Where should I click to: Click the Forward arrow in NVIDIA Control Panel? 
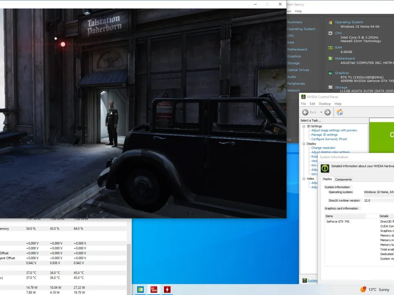(x=328, y=112)
